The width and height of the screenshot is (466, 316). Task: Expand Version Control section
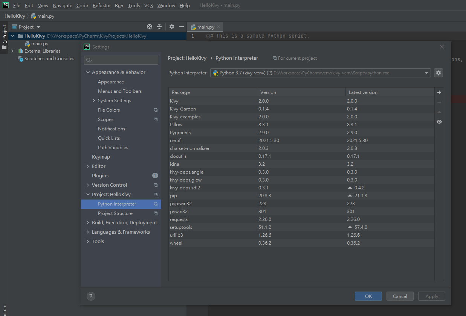(x=88, y=185)
